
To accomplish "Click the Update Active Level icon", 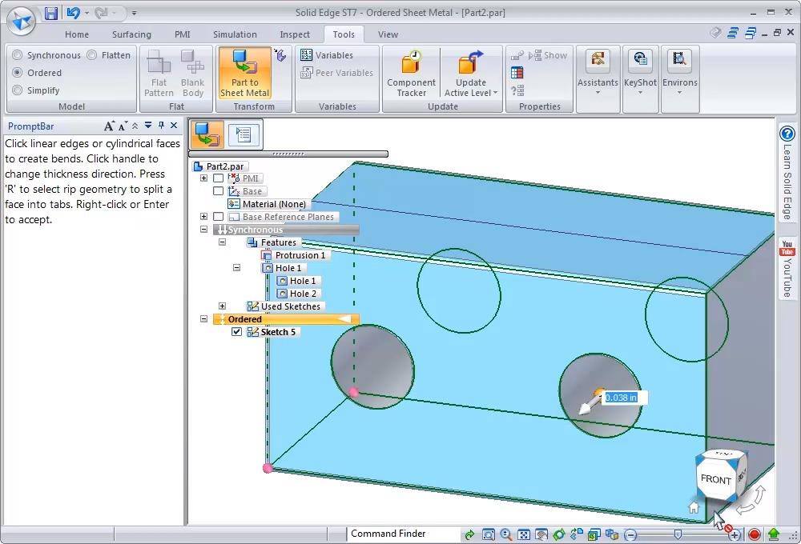I will tap(470, 62).
